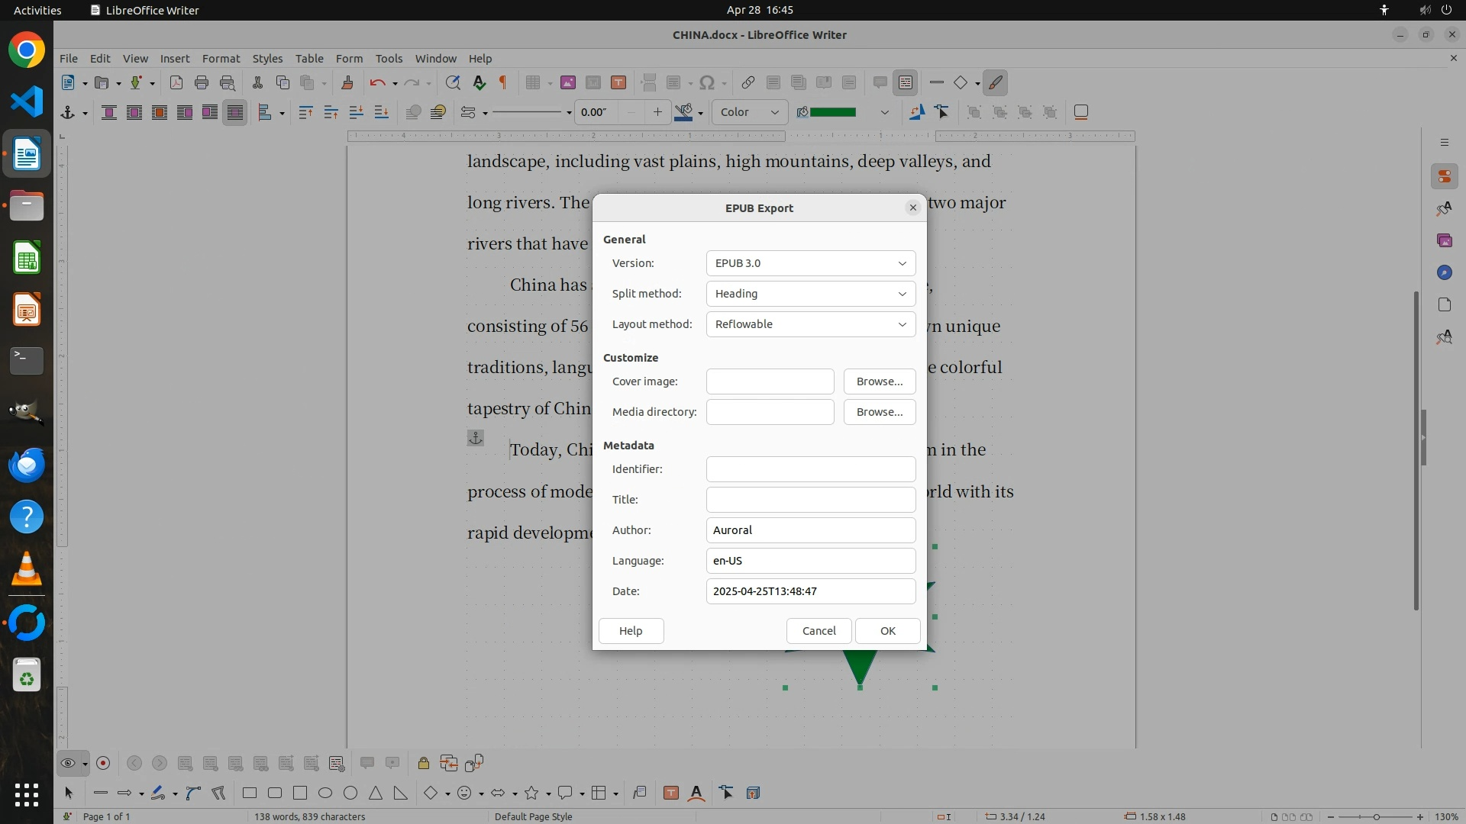This screenshot has width=1466, height=824.
Task: Click the anchor icon in toolbar
Action: click(68, 112)
